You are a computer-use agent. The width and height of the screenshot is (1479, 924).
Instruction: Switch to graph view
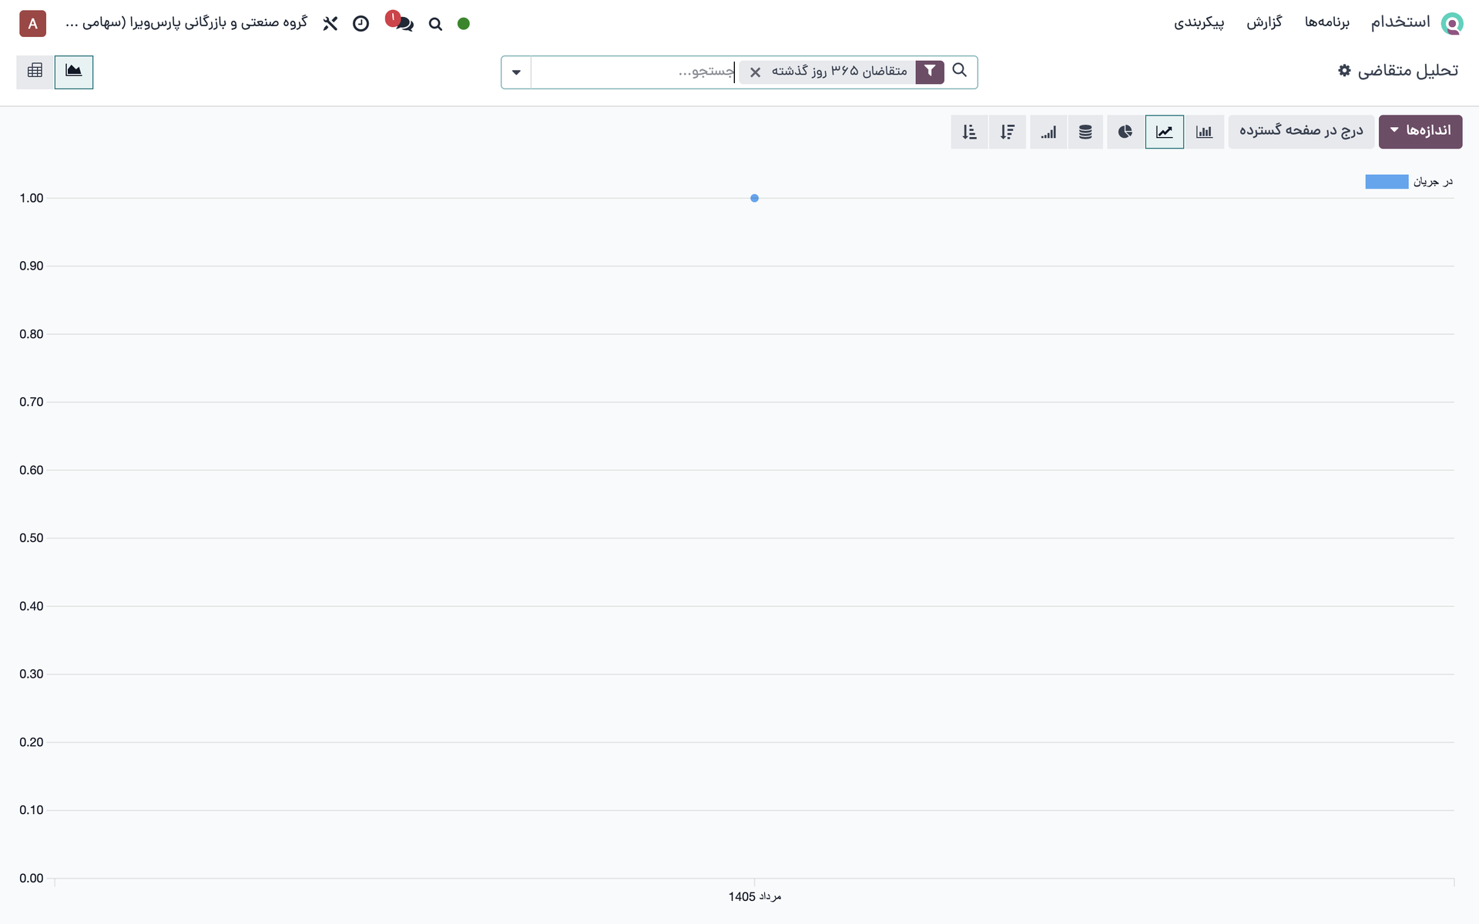(x=74, y=72)
